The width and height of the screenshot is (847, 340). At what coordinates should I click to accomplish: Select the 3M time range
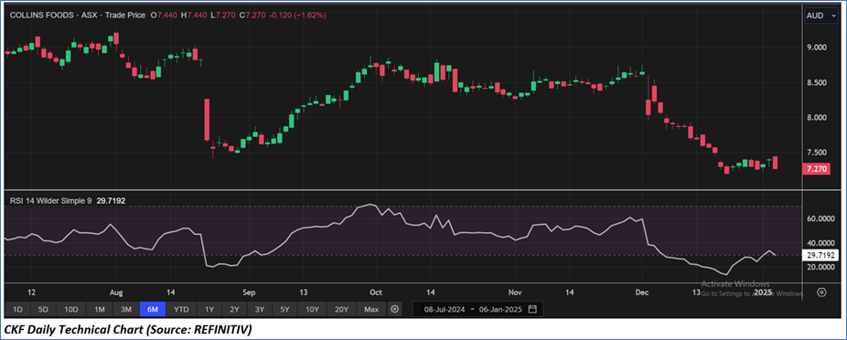(126, 309)
